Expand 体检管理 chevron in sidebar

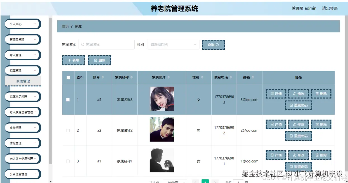[35, 143]
